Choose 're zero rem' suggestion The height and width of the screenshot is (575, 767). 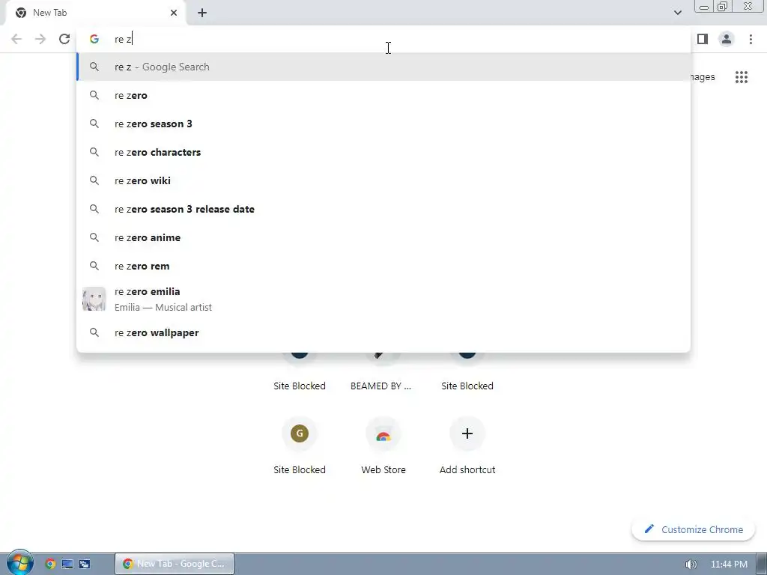click(383, 266)
